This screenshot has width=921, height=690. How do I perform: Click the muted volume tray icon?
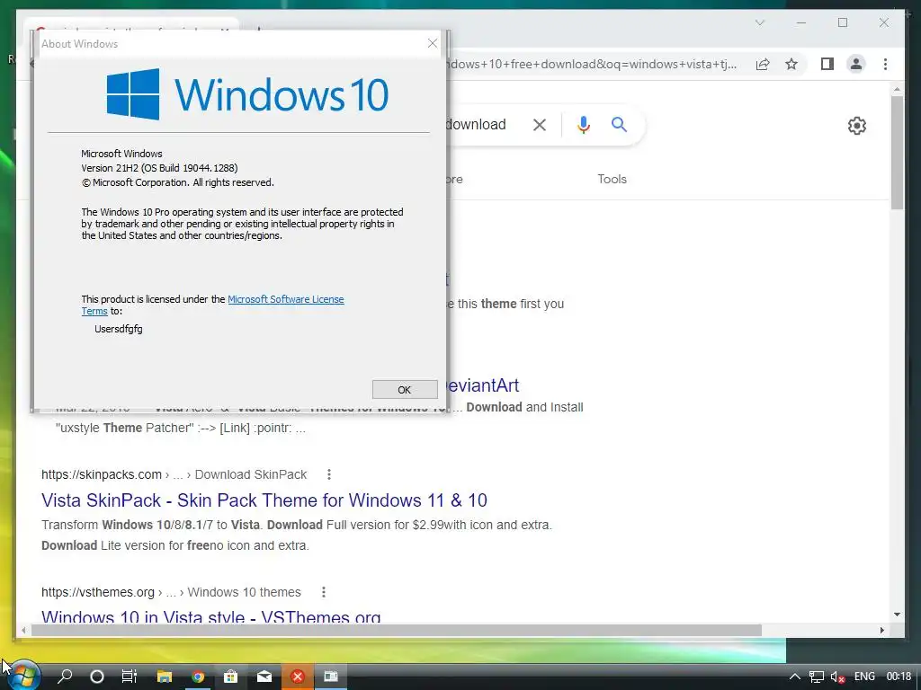click(838, 677)
